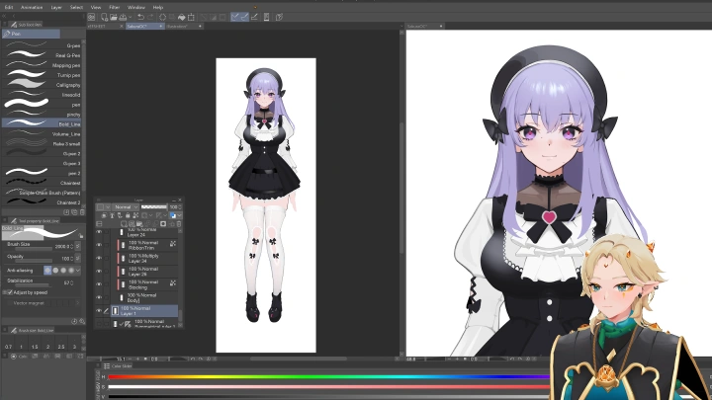Select the strongest anti-aliasing option
The width and height of the screenshot is (712, 400).
click(71, 271)
